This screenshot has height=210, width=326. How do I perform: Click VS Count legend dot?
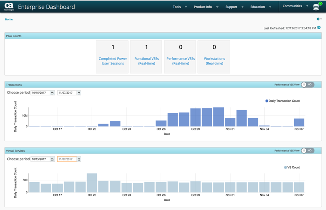pos(285,167)
